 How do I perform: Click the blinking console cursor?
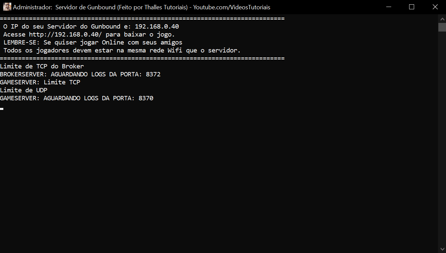[x=2, y=109]
